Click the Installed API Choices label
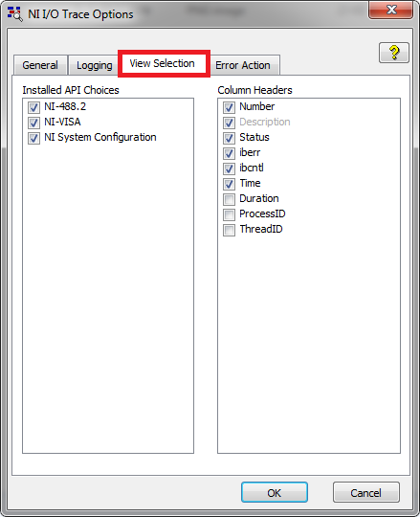The height and width of the screenshot is (517, 420). [71, 90]
